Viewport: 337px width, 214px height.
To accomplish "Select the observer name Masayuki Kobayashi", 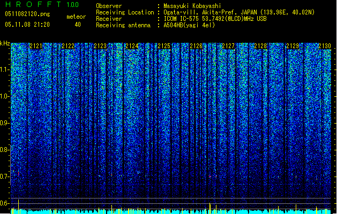I will 192,6.
